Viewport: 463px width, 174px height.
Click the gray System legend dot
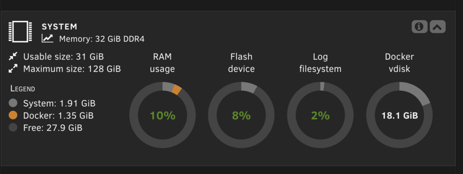click(x=13, y=103)
